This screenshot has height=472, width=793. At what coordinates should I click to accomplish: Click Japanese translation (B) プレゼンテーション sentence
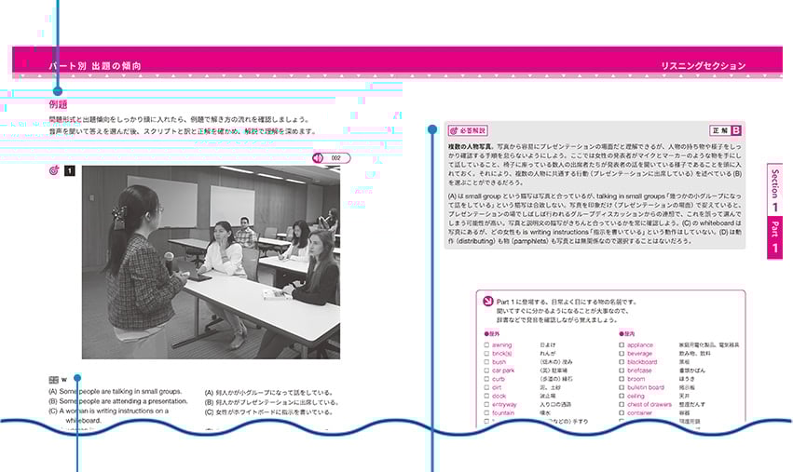pos(271,403)
